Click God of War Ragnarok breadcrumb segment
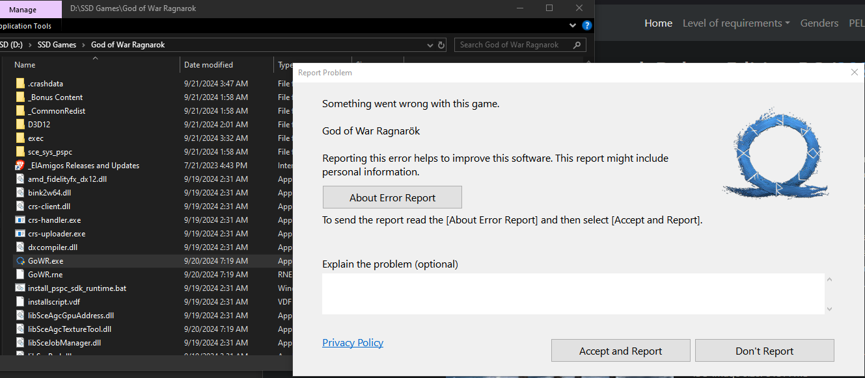 pos(128,45)
